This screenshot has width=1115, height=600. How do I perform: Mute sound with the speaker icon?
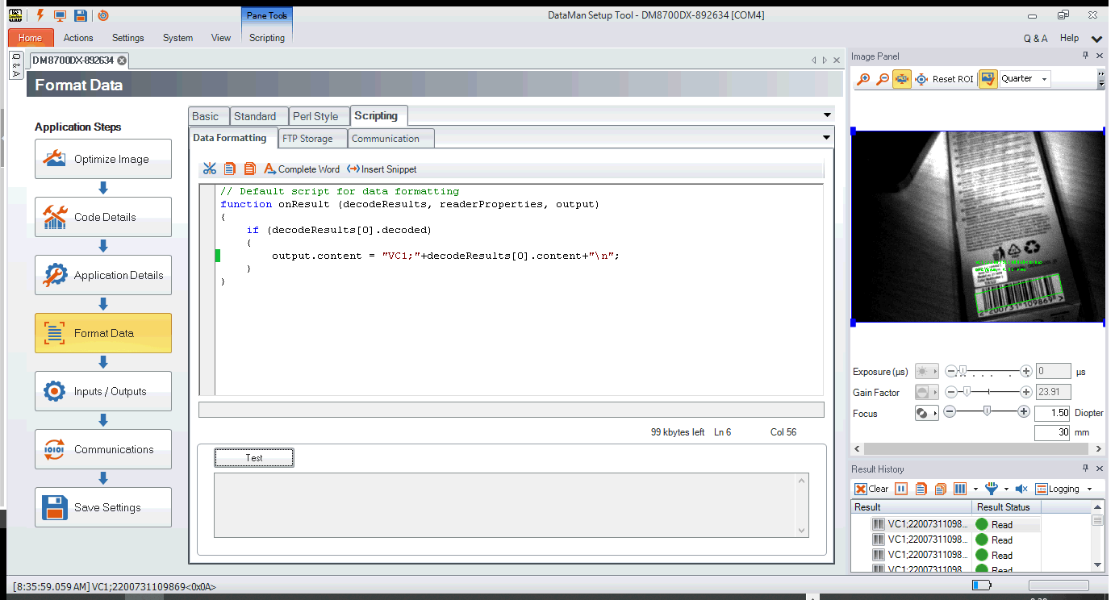pos(1021,489)
